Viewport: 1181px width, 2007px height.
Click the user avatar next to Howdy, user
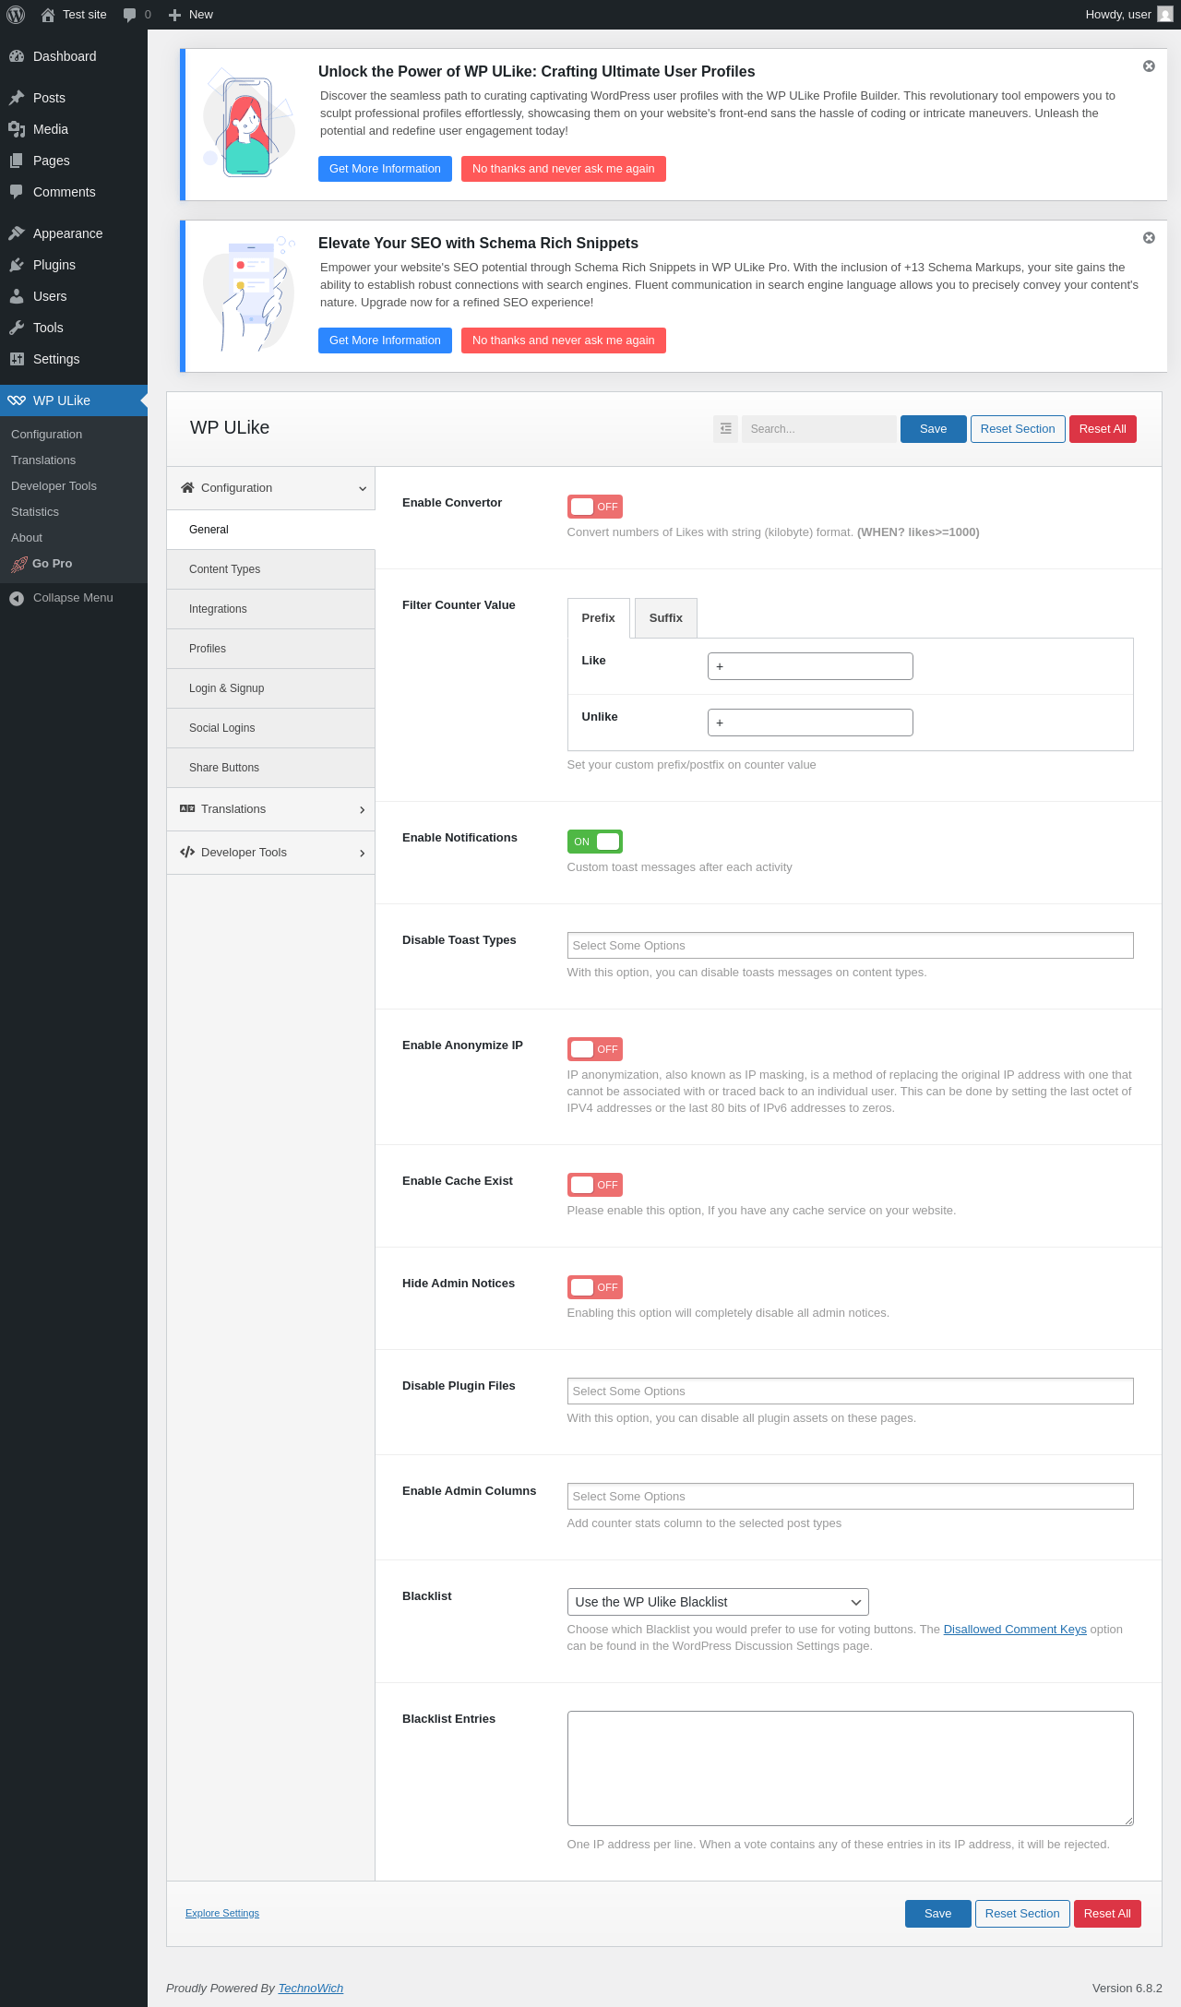1165,15
